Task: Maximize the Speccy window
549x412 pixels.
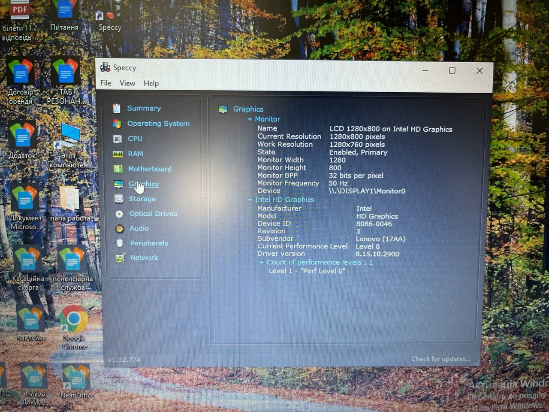Action: coord(452,71)
